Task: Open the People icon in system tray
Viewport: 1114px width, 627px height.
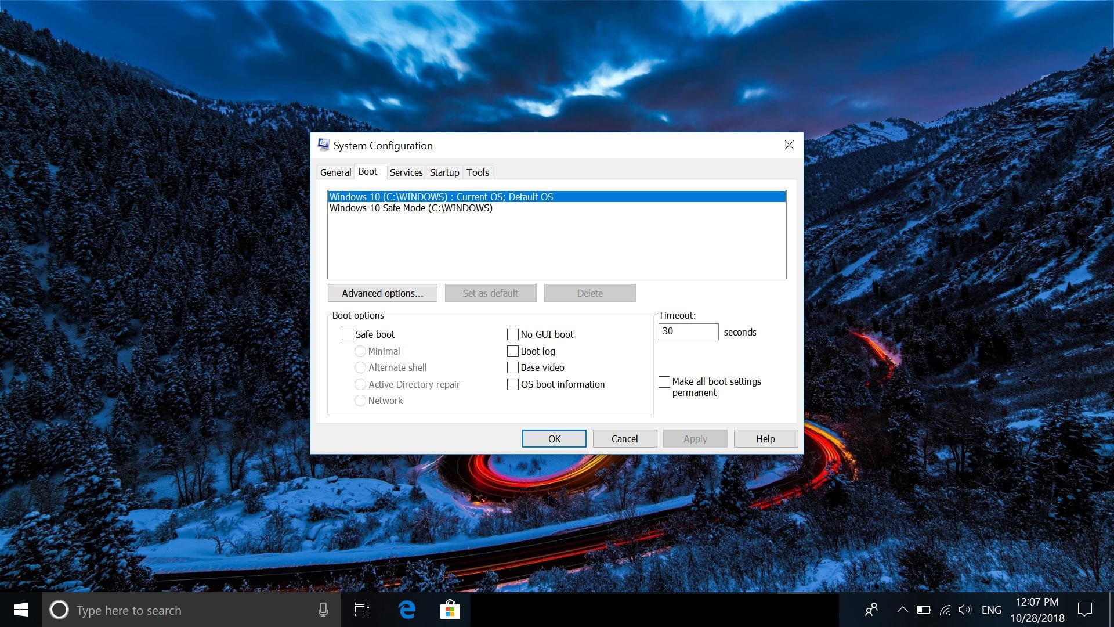Action: pyautogui.click(x=871, y=610)
